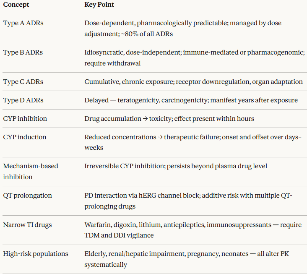Click the irreversible CYP inhibition key point
The height and width of the screenshot is (274, 307).
click(176, 166)
